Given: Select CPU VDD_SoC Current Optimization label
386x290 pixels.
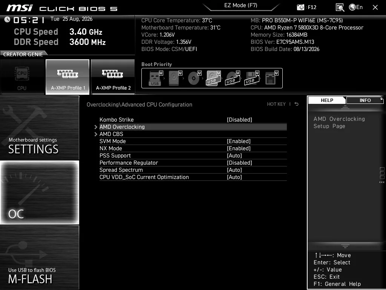Looking at the screenshot, I should click(x=144, y=177).
